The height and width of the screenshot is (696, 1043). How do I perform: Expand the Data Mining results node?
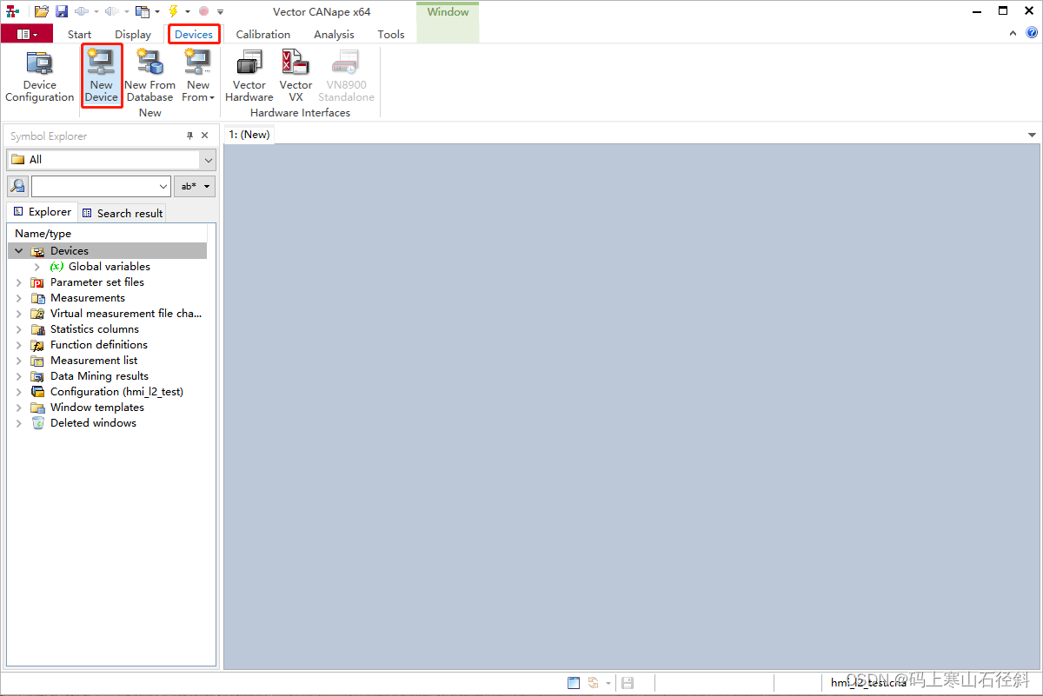[x=19, y=376]
